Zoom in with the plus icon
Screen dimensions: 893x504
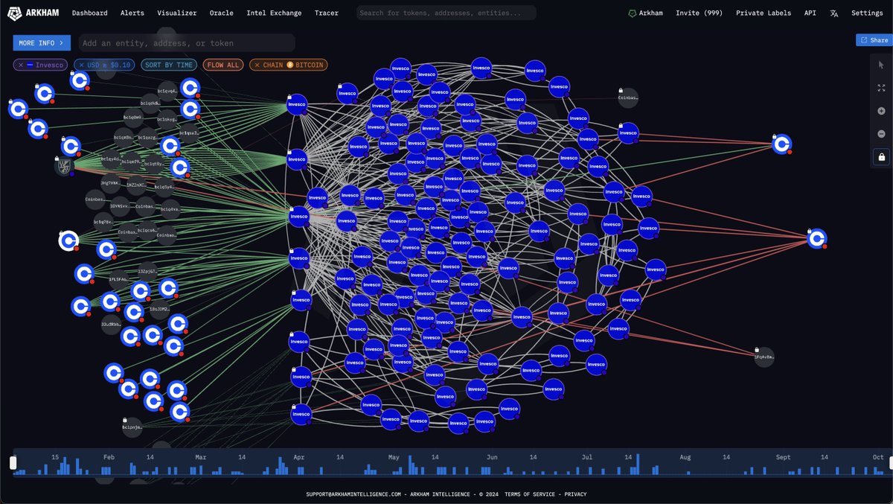(x=881, y=111)
